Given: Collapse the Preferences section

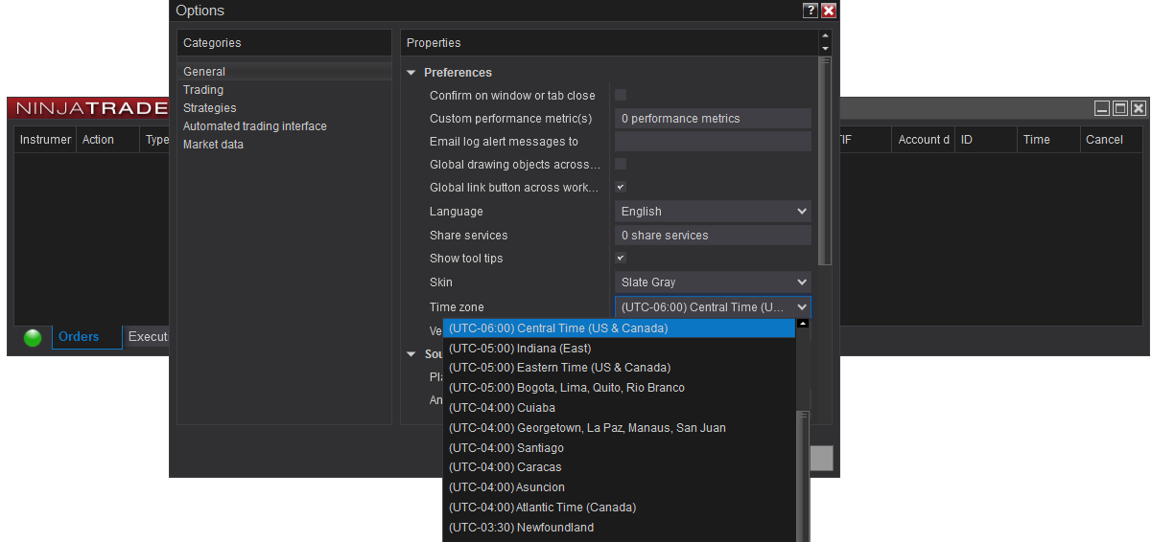Looking at the screenshot, I should 411,73.
